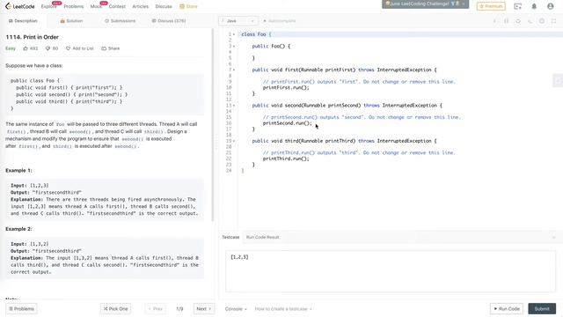
Task: Open the editor settings gear icon
Action: click(x=542, y=21)
